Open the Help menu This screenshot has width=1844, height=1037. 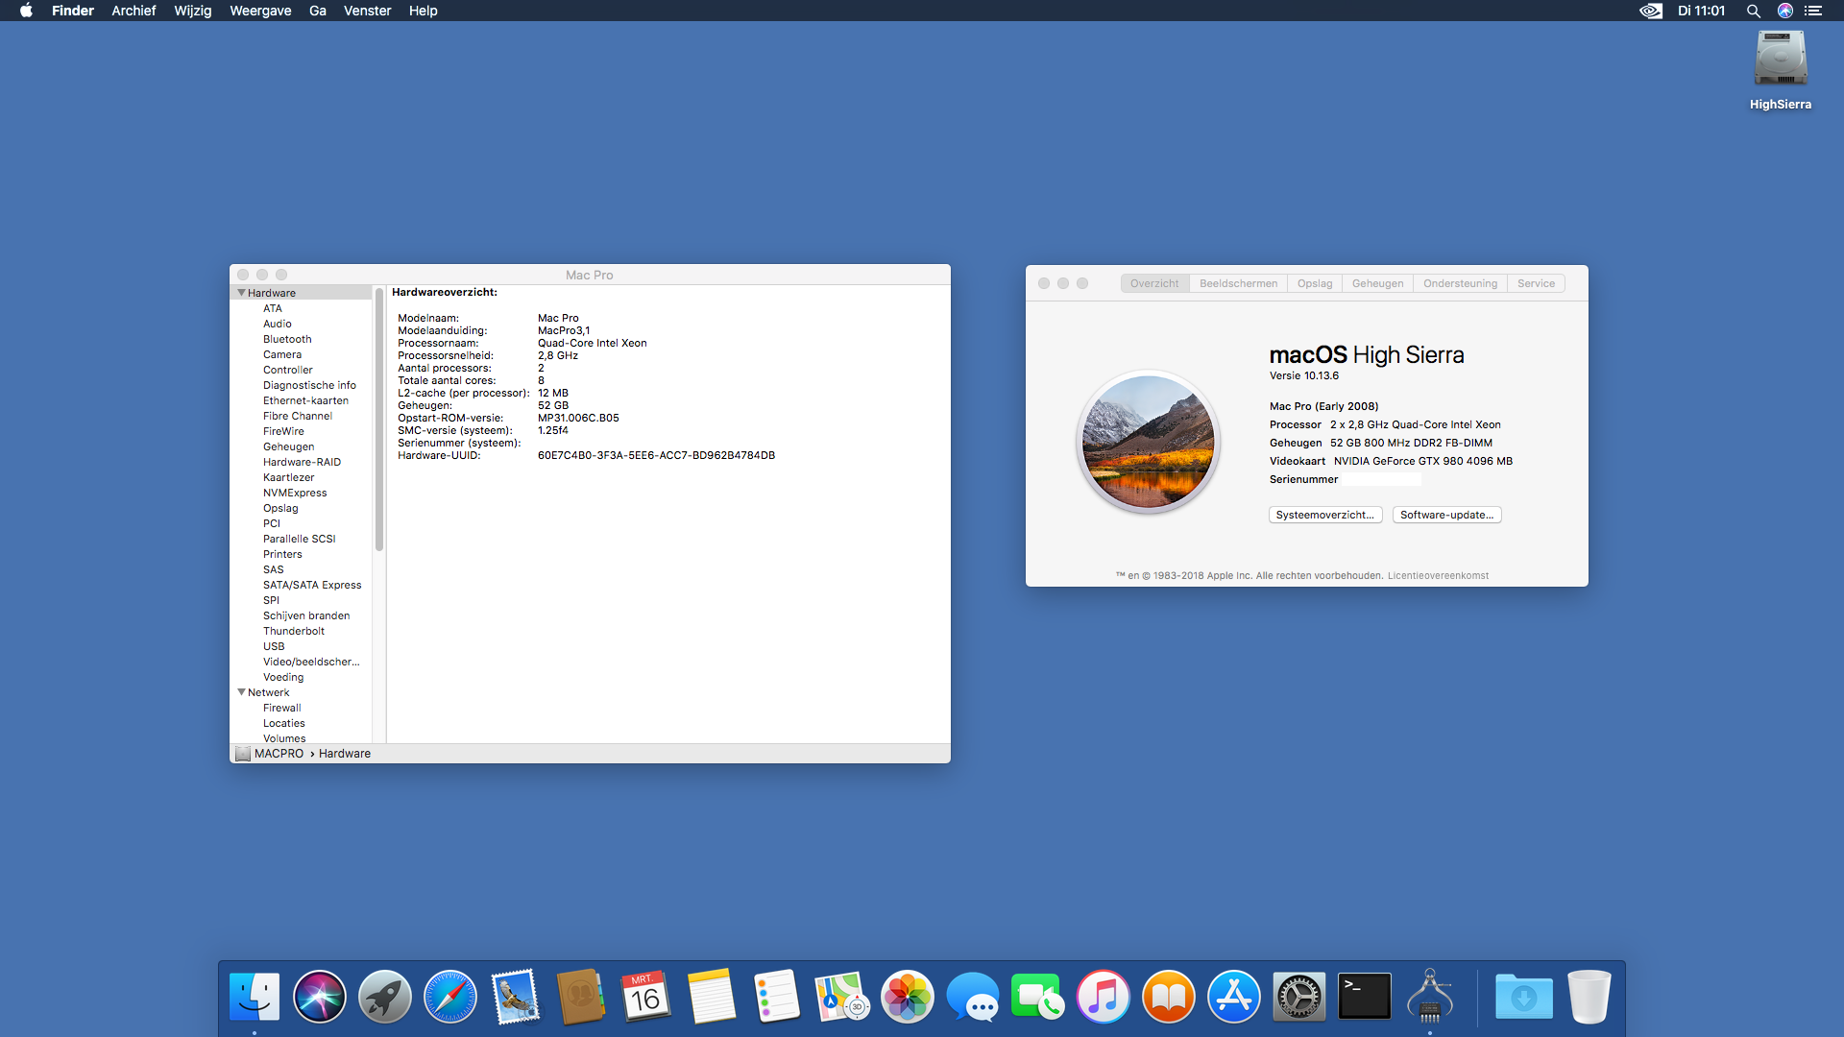coord(424,11)
